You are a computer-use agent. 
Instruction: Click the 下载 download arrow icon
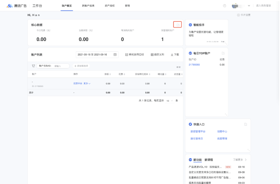[x=172, y=55]
